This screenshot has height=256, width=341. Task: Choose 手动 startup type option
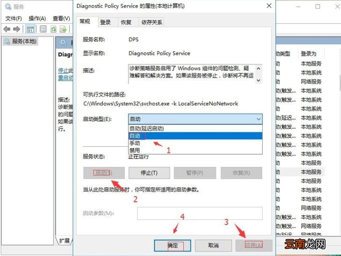pos(195,143)
